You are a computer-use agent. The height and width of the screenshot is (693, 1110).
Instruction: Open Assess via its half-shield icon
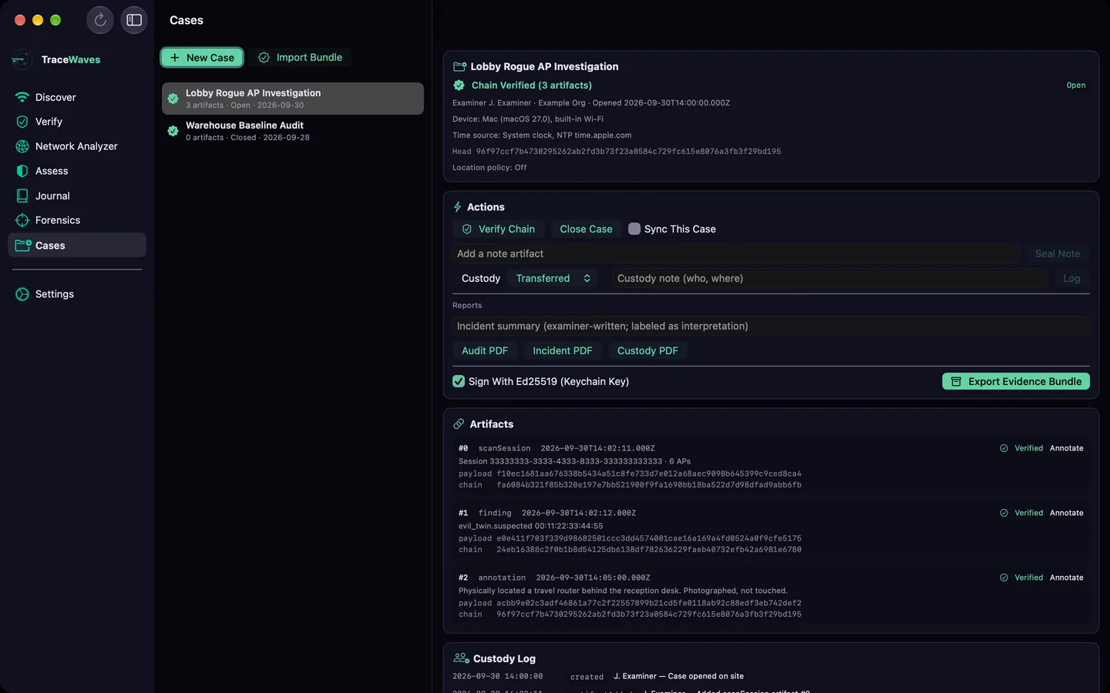pyautogui.click(x=22, y=171)
